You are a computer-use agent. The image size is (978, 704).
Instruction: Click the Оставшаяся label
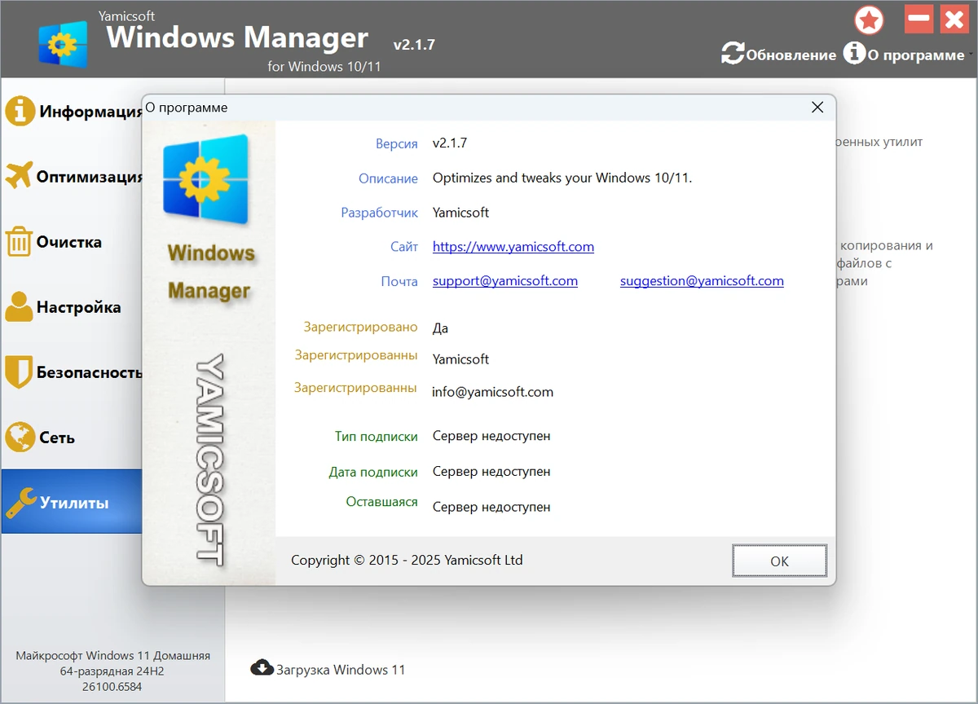click(381, 502)
